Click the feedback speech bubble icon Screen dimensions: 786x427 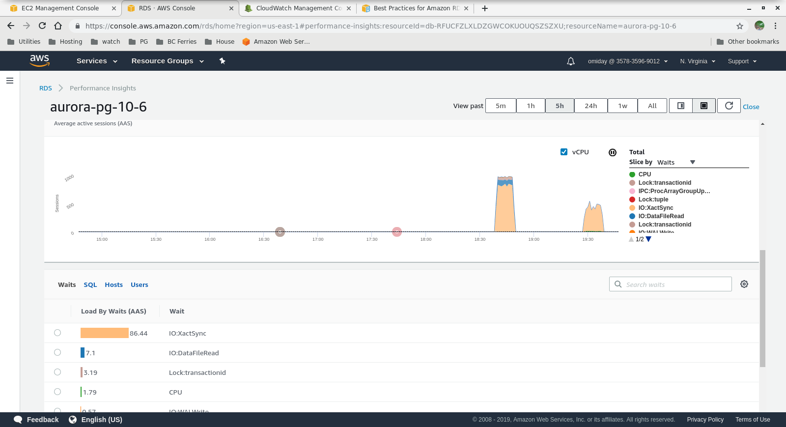click(x=18, y=420)
